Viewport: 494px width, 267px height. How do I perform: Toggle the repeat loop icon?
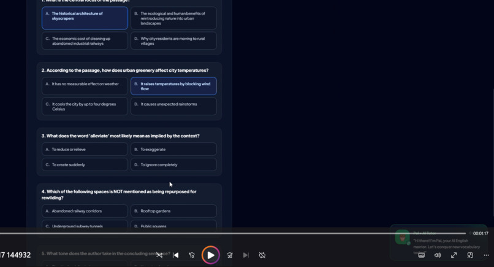(x=262, y=255)
